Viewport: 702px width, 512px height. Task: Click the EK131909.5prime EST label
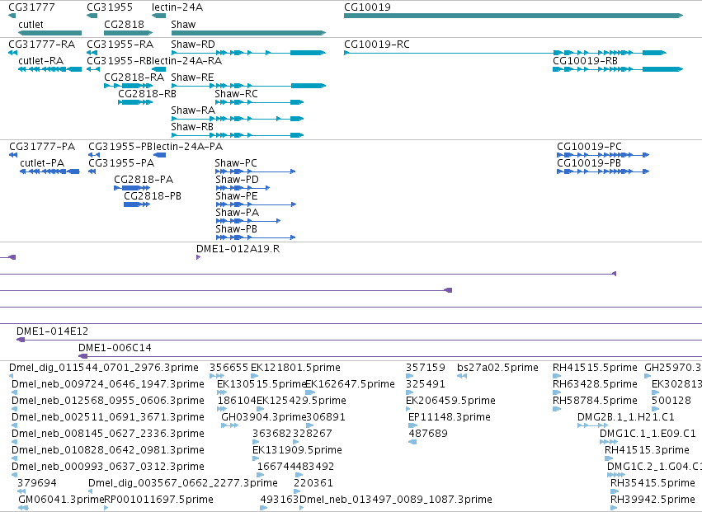point(297,450)
